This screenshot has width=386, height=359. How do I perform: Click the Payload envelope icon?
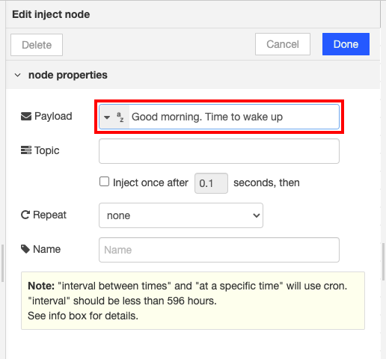pyautogui.click(x=26, y=116)
